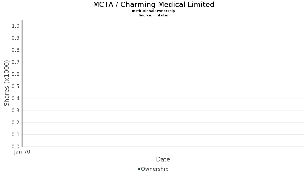
Task: Click the Shares (x1000) axis title
Action: [x=7, y=83]
